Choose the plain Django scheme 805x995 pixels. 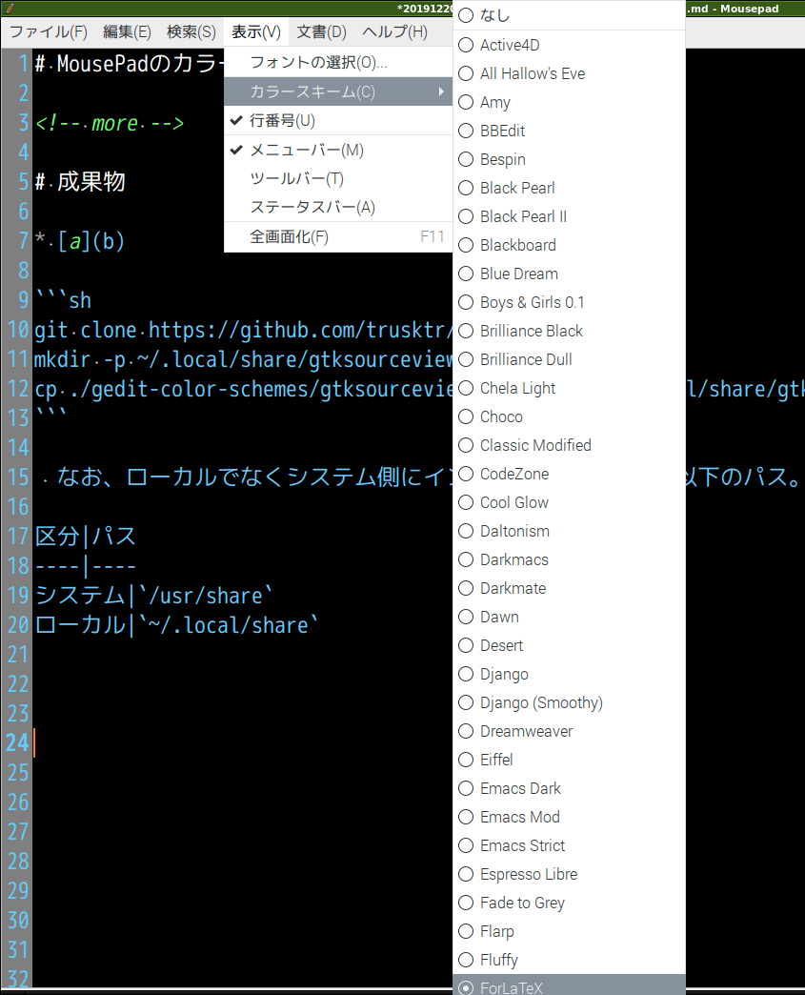point(569,673)
